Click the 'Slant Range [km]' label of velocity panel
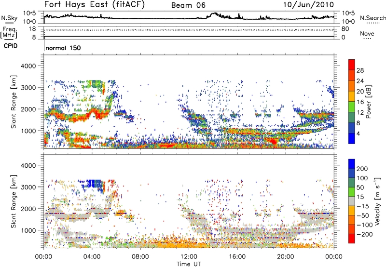 [14, 201]
